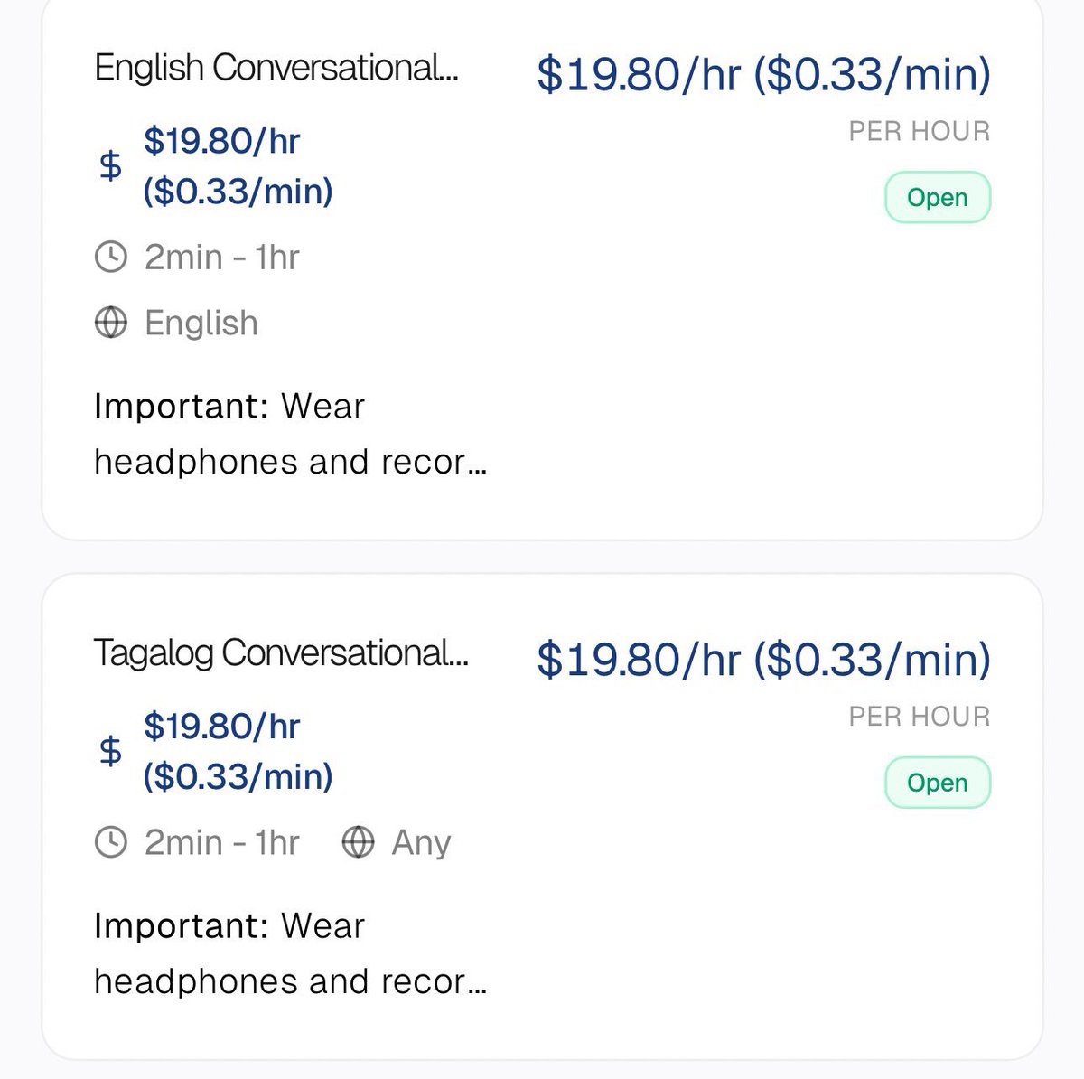The image size is (1084, 1079).
Task: Click PER HOUR label in English card
Action: pos(920,132)
